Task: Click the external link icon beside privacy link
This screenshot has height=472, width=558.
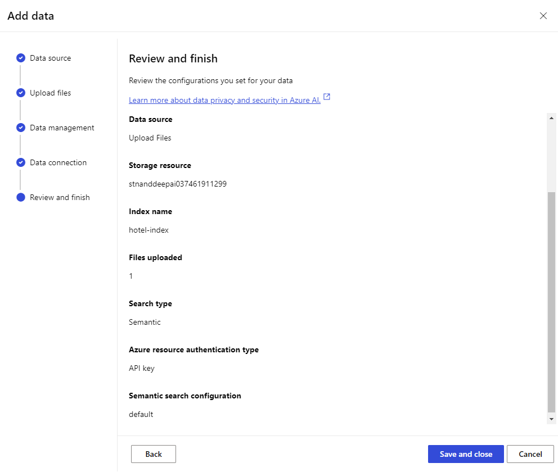Action: point(327,97)
